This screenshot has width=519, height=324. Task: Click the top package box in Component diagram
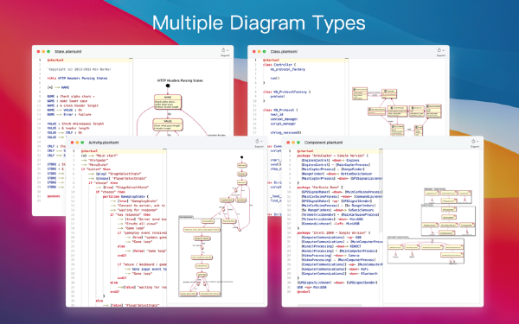point(448,196)
